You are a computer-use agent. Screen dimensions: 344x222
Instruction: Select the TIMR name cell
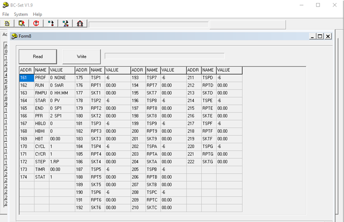(41, 169)
